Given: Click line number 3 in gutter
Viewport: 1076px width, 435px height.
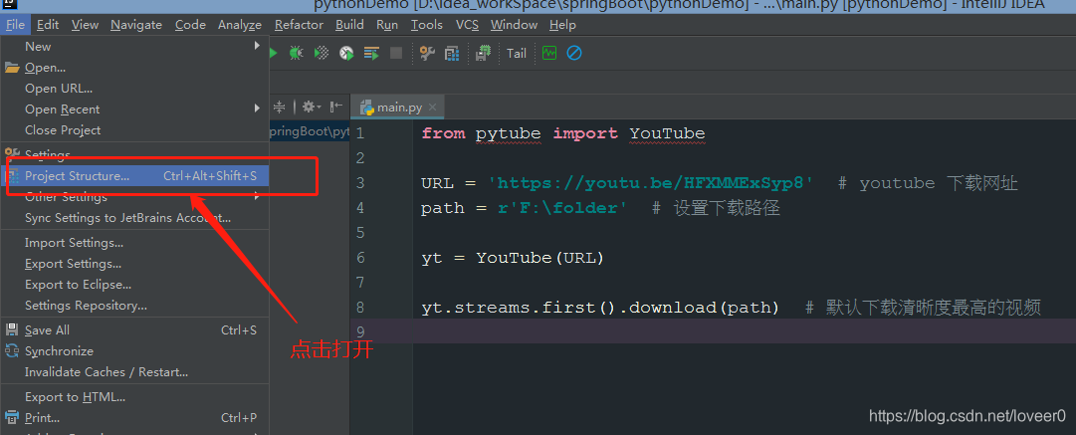Looking at the screenshot, I should 361,183.
